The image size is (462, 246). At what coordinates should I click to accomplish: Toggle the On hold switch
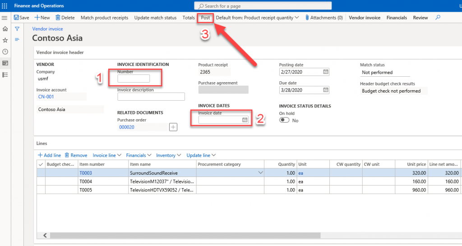284,120
